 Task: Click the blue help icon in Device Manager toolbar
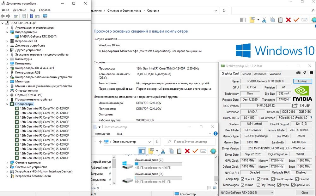coord(31,16)
